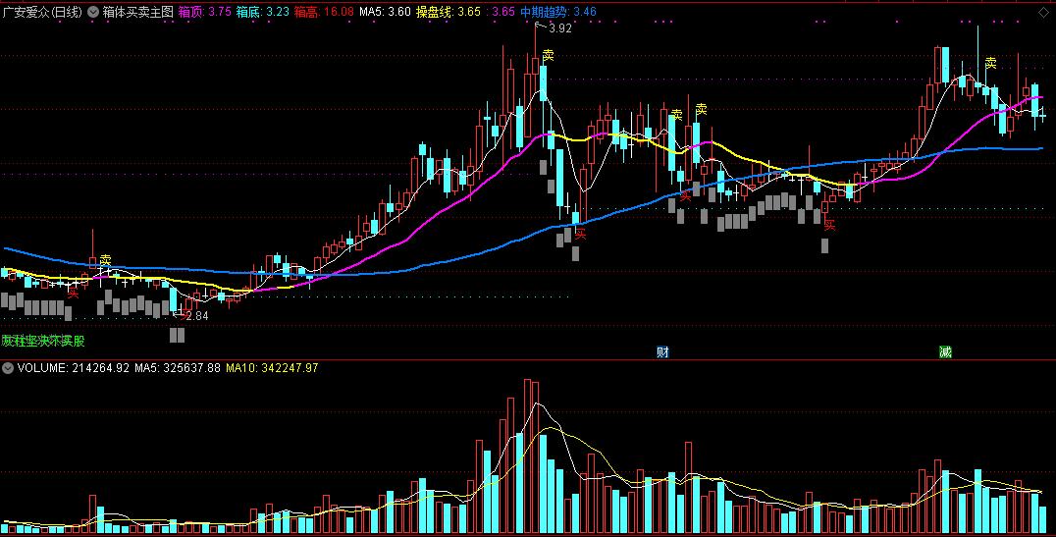
Task: Click the green 灰柱坚决不买股 text
Action: [x=44, y=341]
